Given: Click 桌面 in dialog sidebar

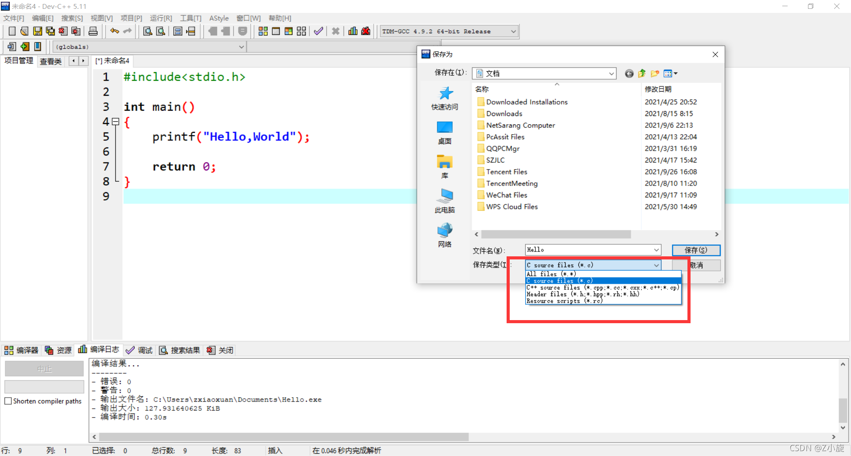Looking at the screenshot, I should tap(445, 133).
